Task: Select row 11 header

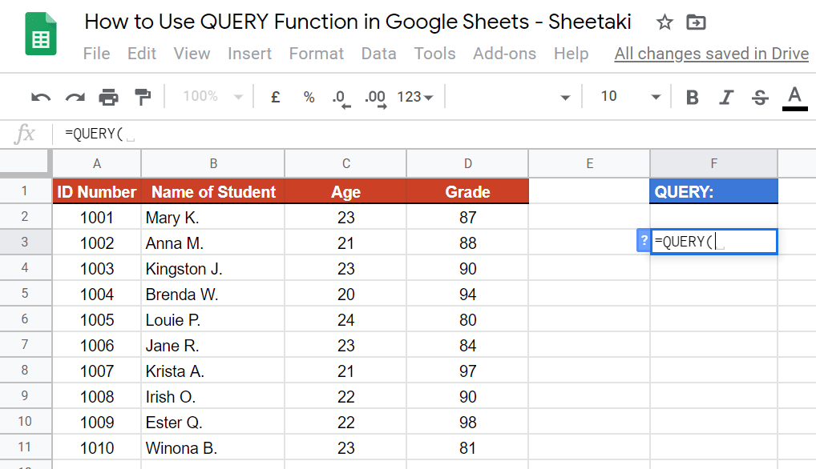Action: 26,447
